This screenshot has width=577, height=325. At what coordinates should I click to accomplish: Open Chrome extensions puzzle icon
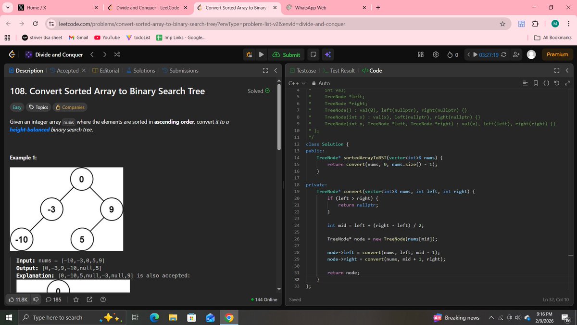[x=535, y=24]
